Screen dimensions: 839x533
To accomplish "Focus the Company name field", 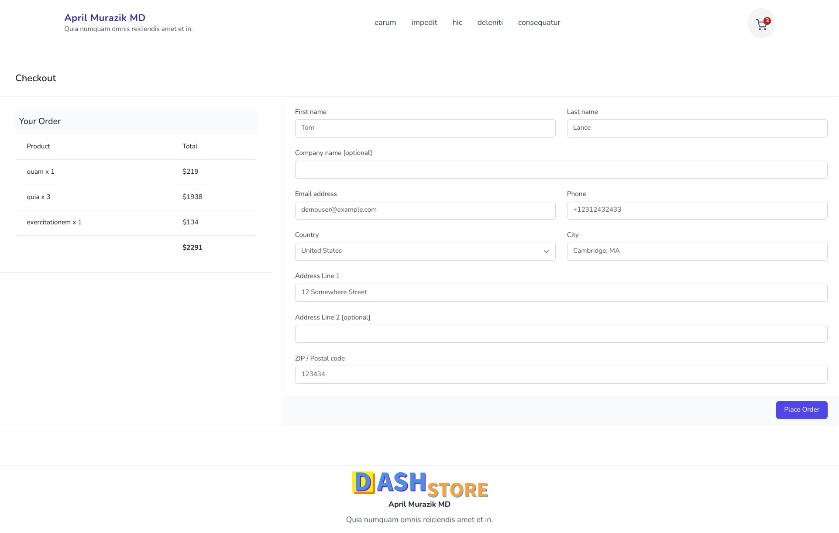I will coord(561,169).
